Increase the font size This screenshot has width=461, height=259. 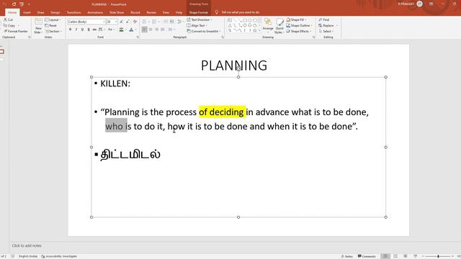pyautogui.click(x=121, y=22)
